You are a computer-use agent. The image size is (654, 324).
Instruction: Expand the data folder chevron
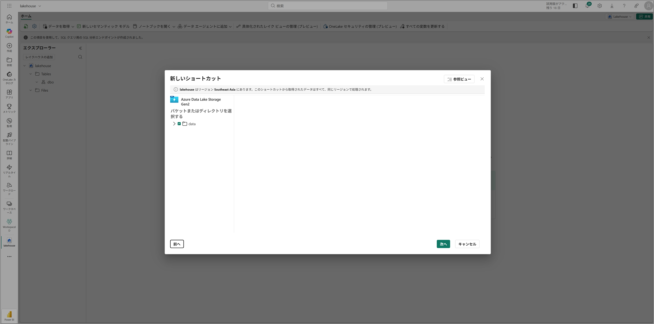pyautogui.click(x=174, y=124)
